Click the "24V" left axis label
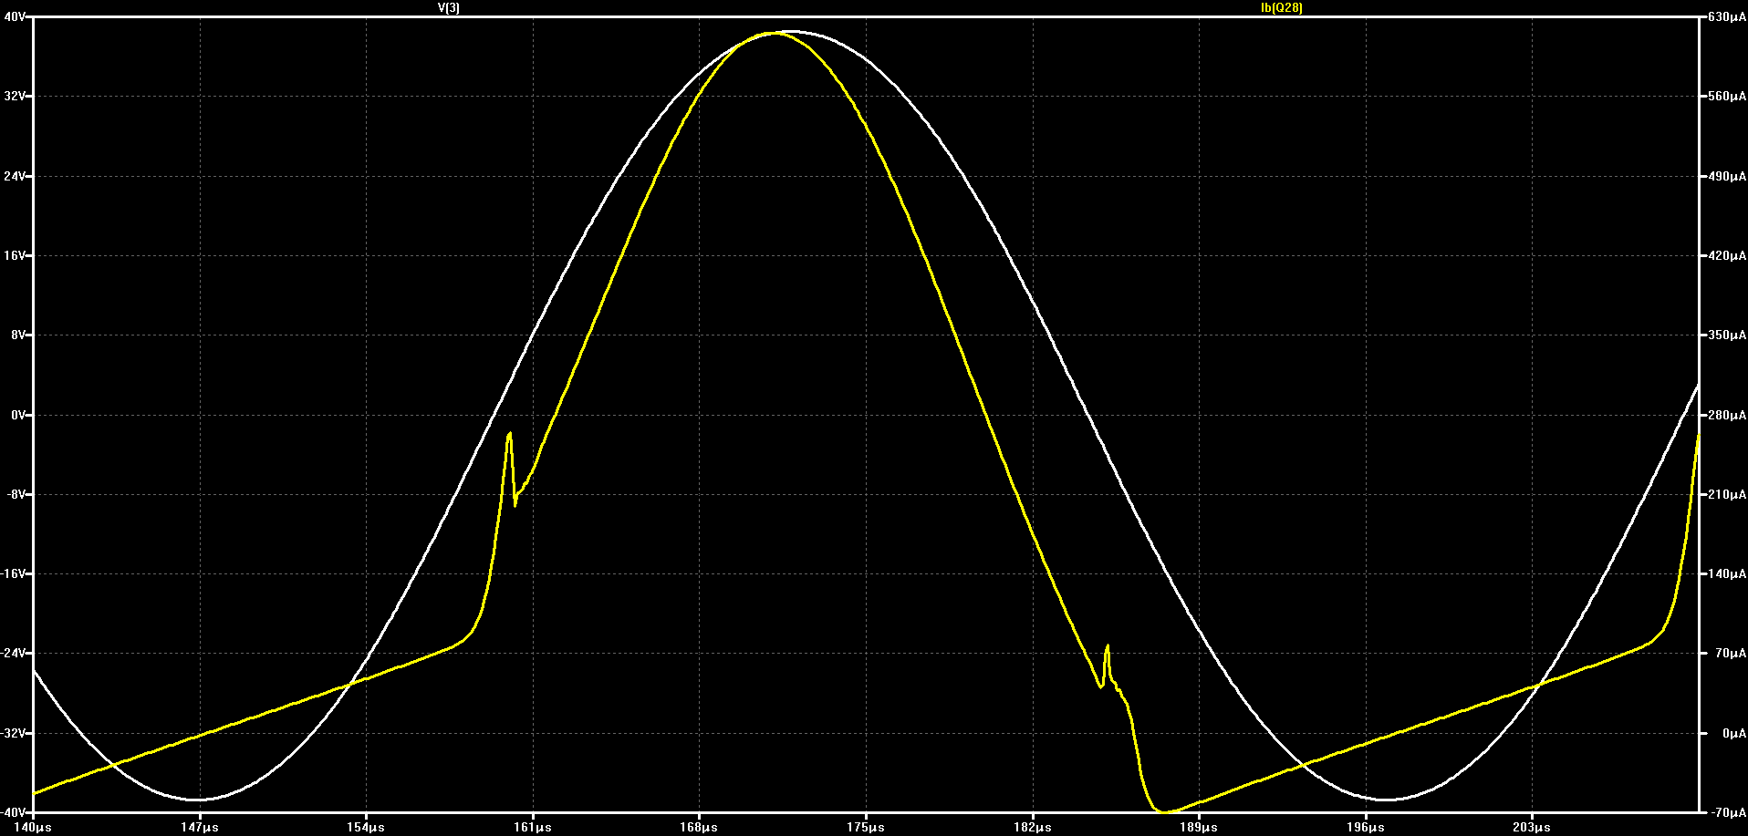 tap(15, 176)
